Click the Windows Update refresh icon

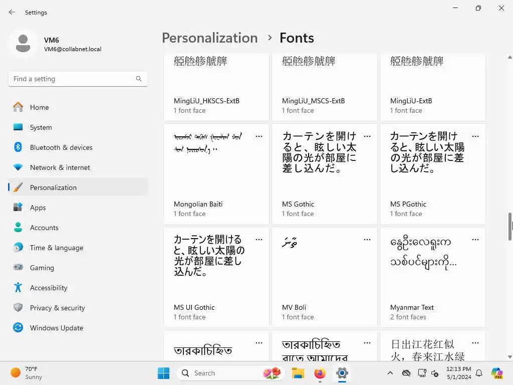tap(18, 327)
